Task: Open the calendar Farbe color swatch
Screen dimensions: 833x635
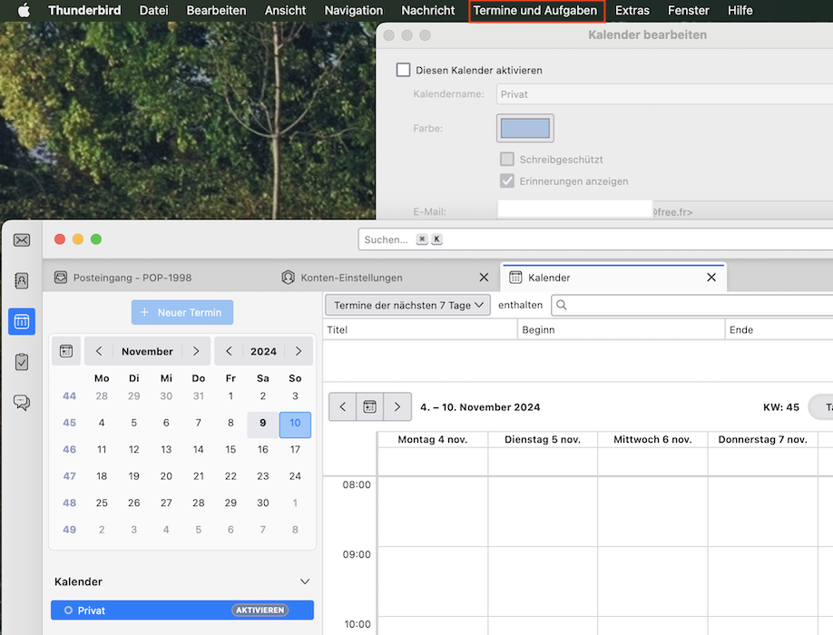Action: coord(524,128)
